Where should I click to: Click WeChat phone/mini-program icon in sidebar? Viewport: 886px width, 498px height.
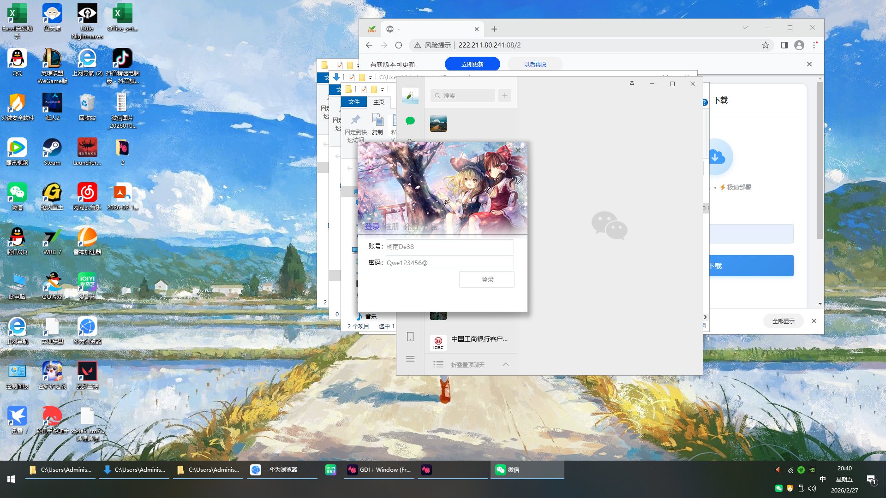click(410, 337)
